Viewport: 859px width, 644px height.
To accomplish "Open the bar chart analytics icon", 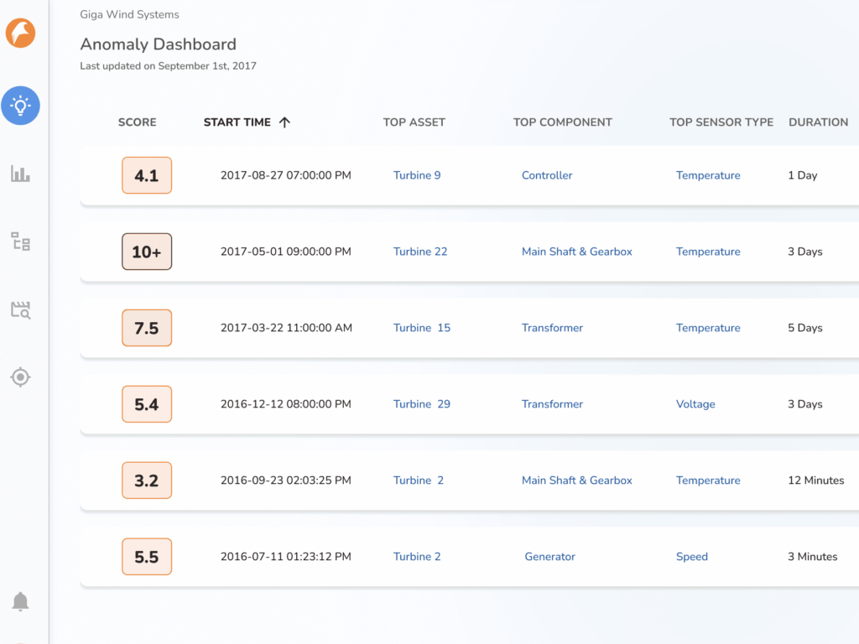I will [x=21, y=174].
